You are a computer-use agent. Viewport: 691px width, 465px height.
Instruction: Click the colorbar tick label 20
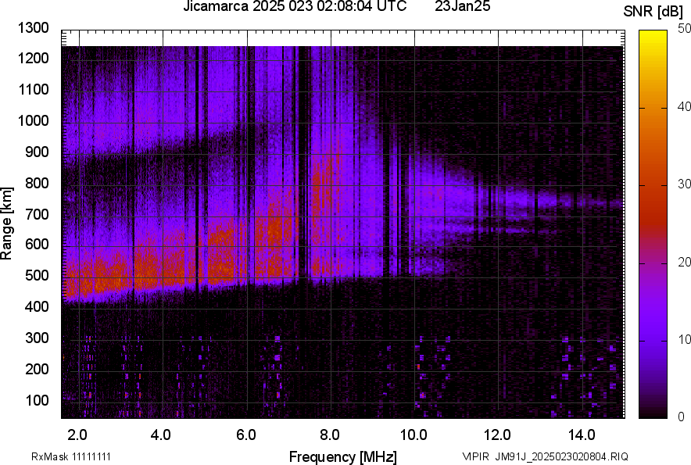pyautogui.click(x=686, y=262)
